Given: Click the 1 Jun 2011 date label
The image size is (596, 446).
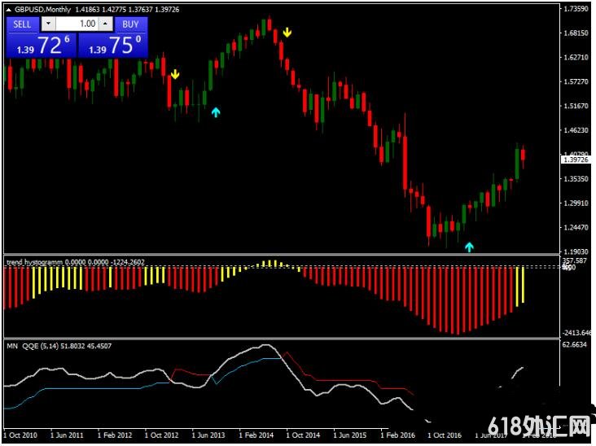Looking at the screenshot, I should tap(68, 435).
